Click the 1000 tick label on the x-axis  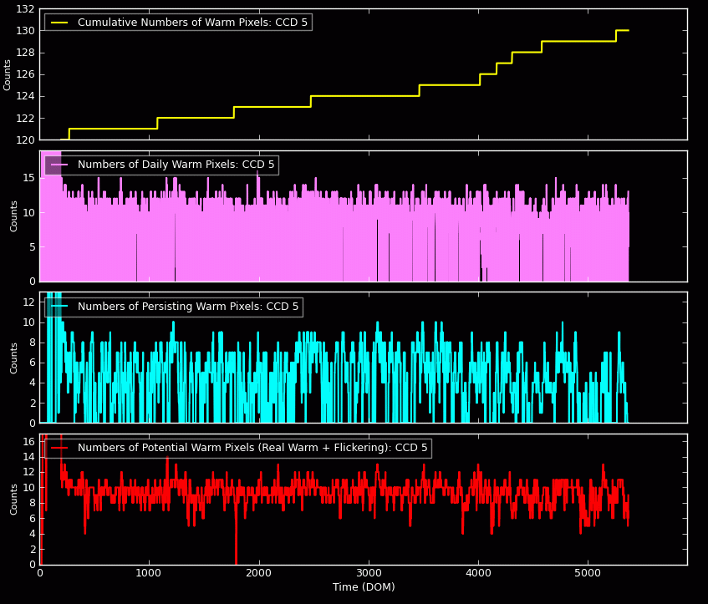click(150, 574)
